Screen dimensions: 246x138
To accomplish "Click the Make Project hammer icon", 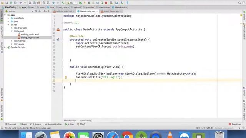I will click(x=63, y=3).
